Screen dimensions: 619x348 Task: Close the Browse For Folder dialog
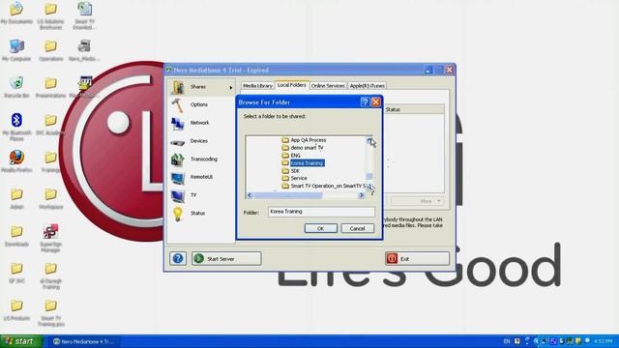click(x=376, y=102)
